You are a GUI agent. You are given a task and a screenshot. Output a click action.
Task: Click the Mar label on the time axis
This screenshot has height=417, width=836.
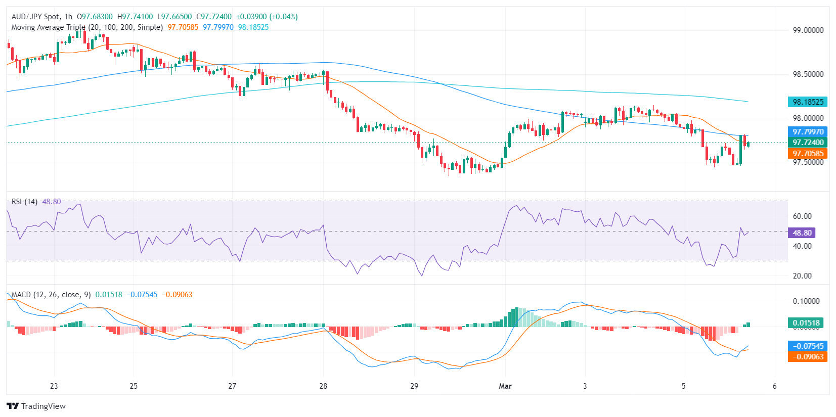click(x=505, y=386)
